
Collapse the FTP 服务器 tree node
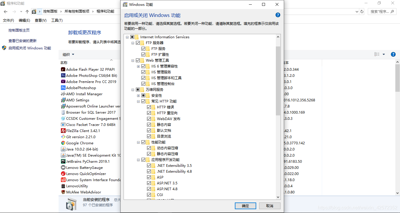tap(133, 43)
